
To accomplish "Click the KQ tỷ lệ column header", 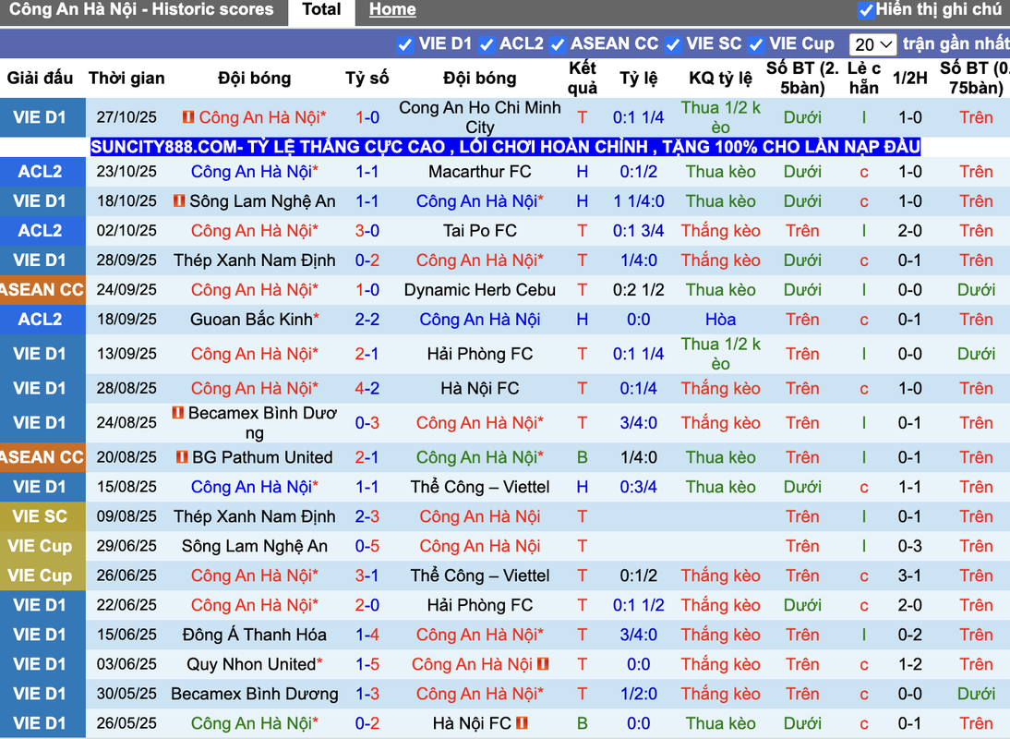I will pos(721,78).
